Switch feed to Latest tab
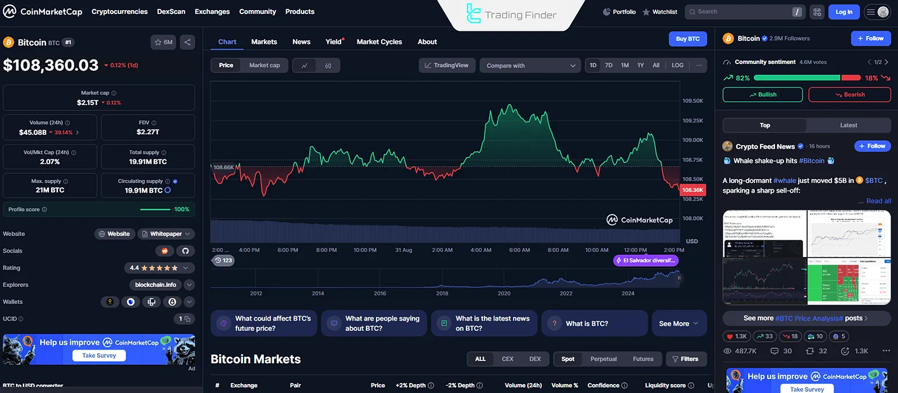This screenshot has height=393, width=898. point(849,125)
